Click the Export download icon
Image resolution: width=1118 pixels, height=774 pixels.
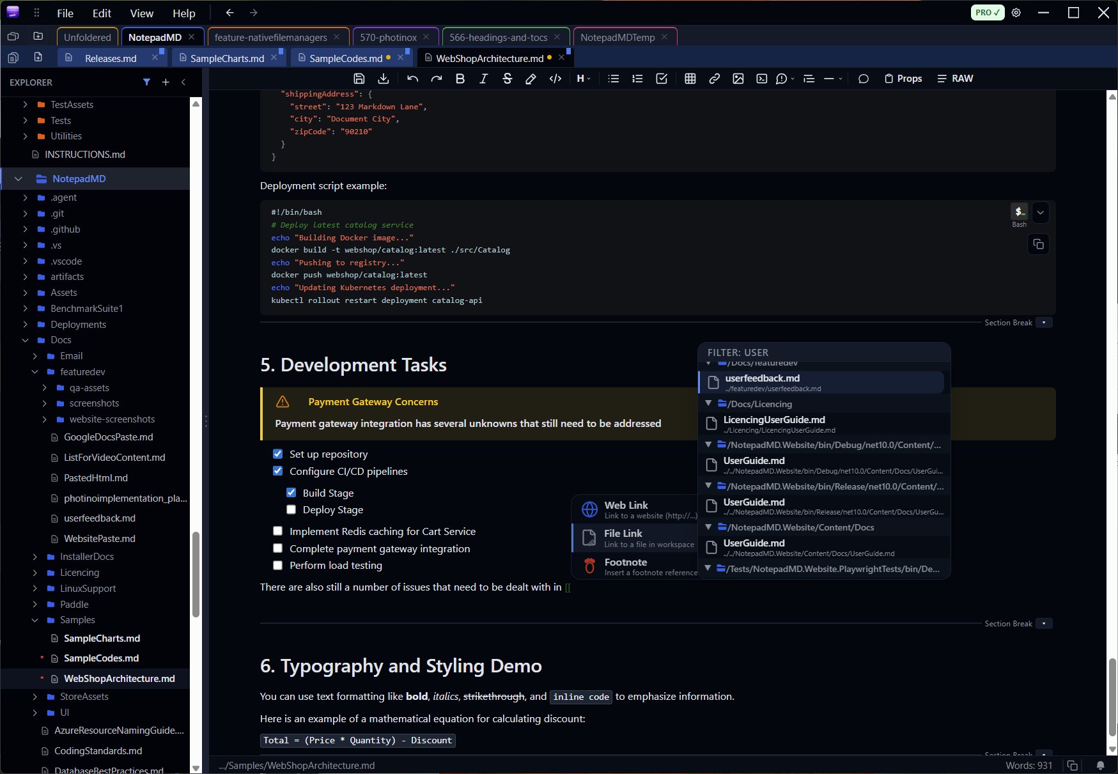(x=384, y=79)
